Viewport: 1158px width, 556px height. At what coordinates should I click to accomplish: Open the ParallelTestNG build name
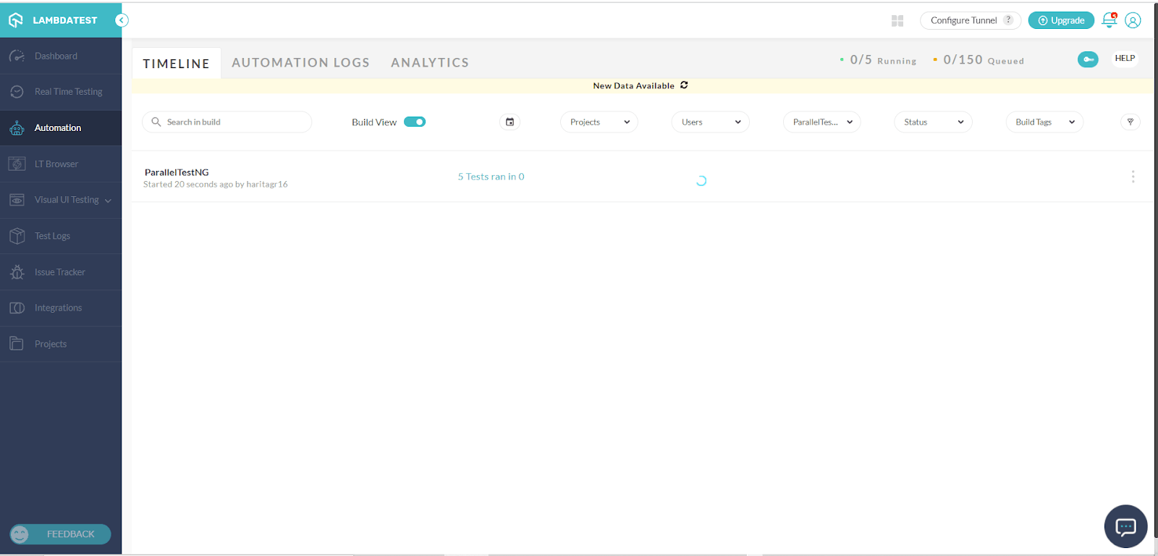[177, 172]
